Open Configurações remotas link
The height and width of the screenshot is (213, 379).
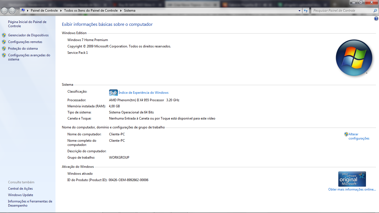point(25,42)
